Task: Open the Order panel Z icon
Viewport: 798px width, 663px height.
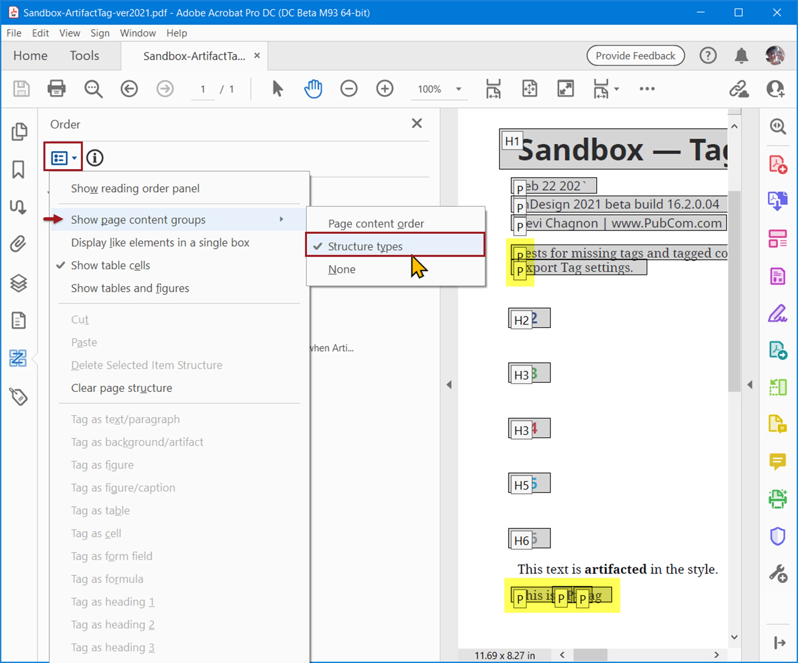Action: click(18, 359)
